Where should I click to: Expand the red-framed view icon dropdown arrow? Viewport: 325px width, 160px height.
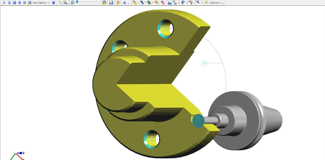178,3
